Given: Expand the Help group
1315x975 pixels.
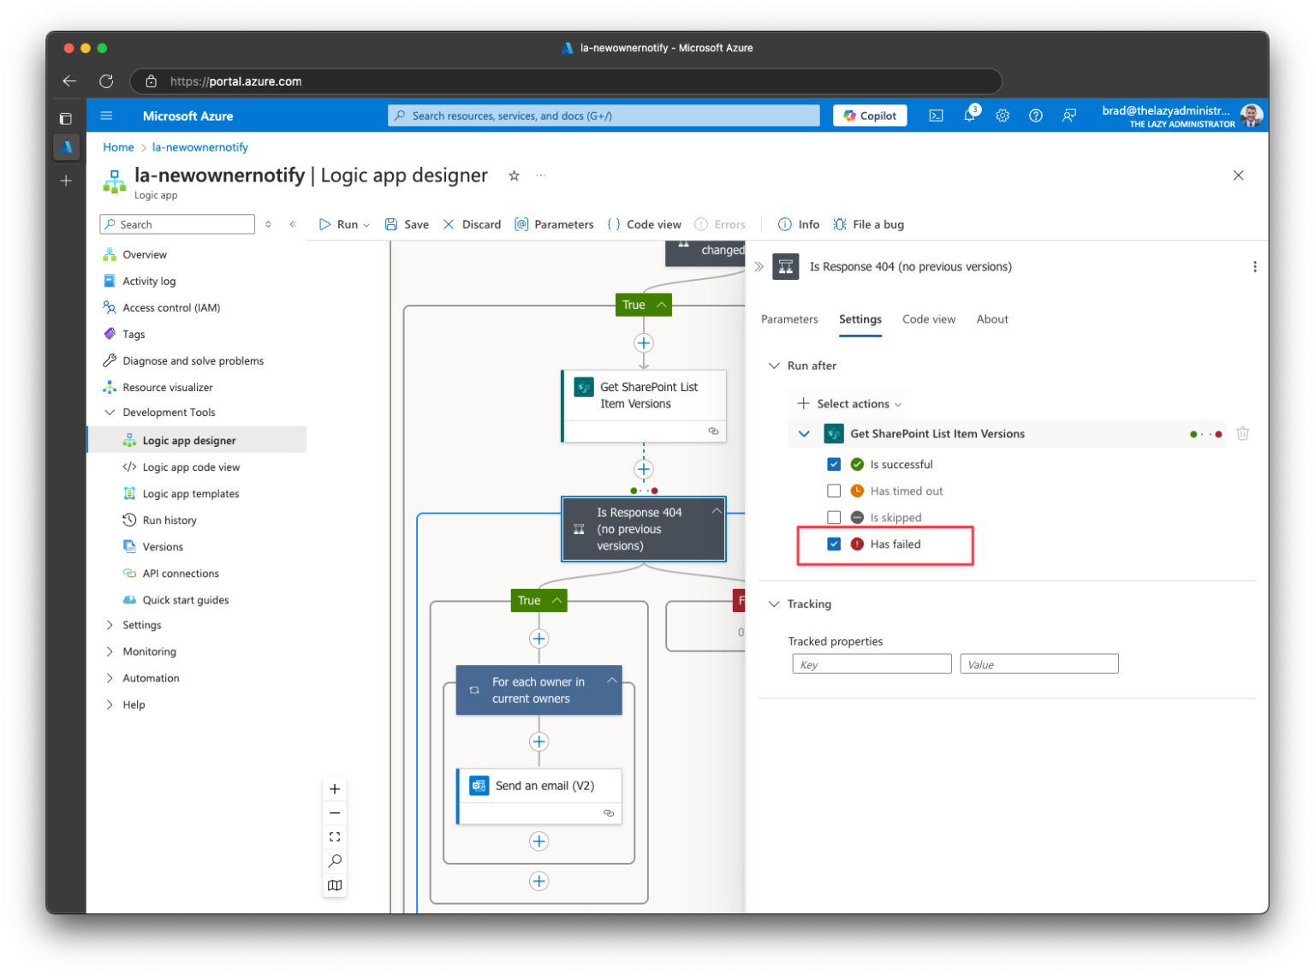Looking at the screenshot, I should [110, 704].
